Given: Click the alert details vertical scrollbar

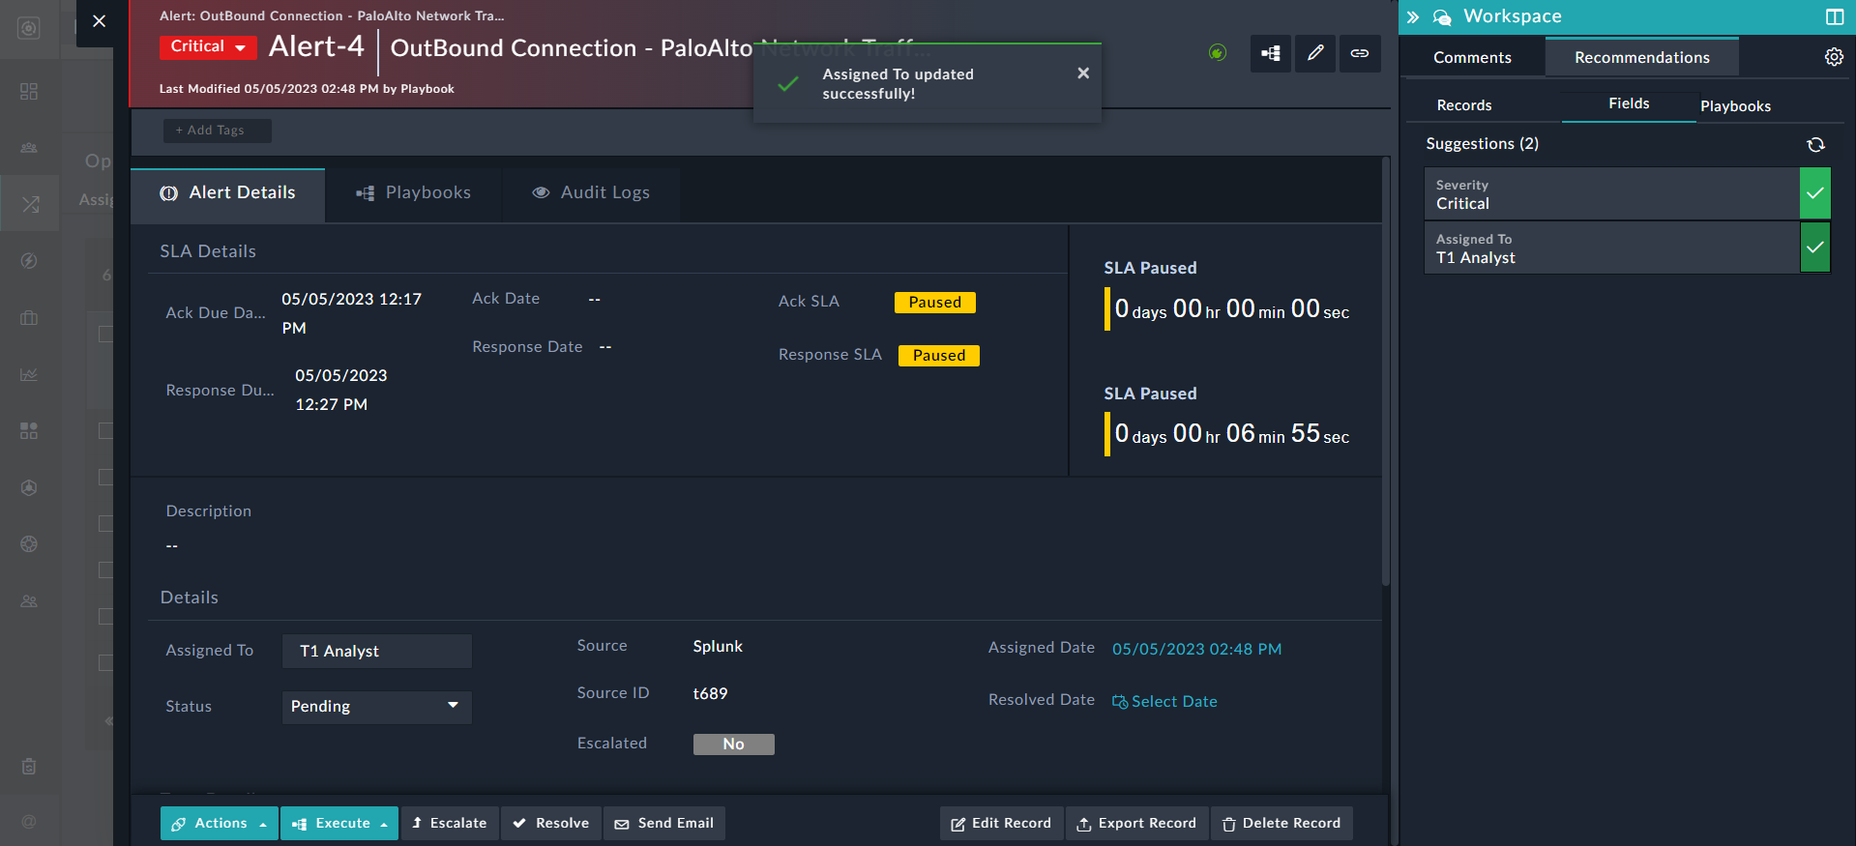Looking at the screenshot, I should (x=1385, y=387).
